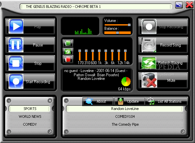
Task: Click the X button in category panel
Action: (x=50, y=100)
